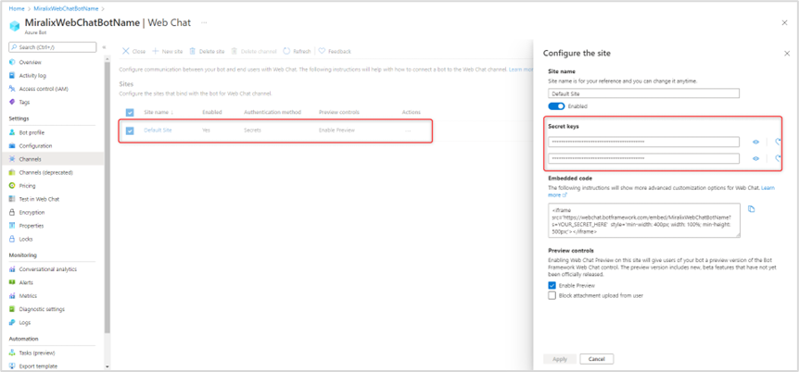
Task: Click the Alerts icon
Action: (12, 282)
